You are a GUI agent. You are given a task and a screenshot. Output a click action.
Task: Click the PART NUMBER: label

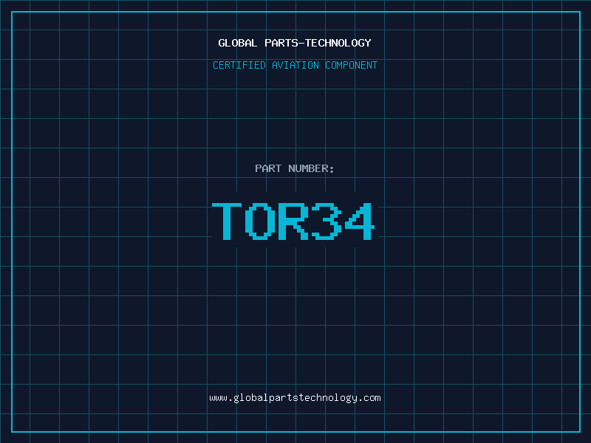pyautogui.click(x=295, y=168)
